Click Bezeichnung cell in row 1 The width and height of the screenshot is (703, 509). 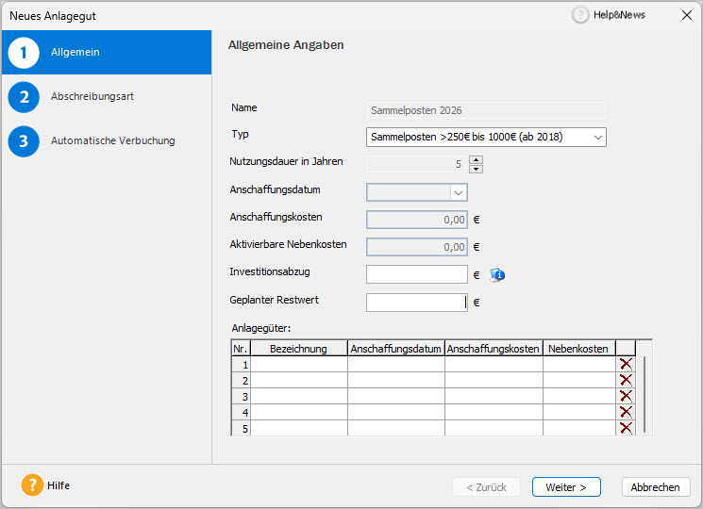pos(298,364)
